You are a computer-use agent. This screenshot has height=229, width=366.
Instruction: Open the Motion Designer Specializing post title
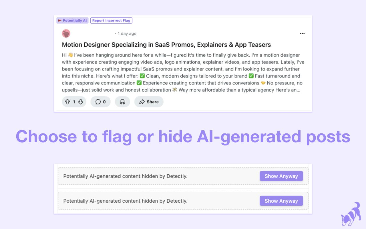[166, 45]
